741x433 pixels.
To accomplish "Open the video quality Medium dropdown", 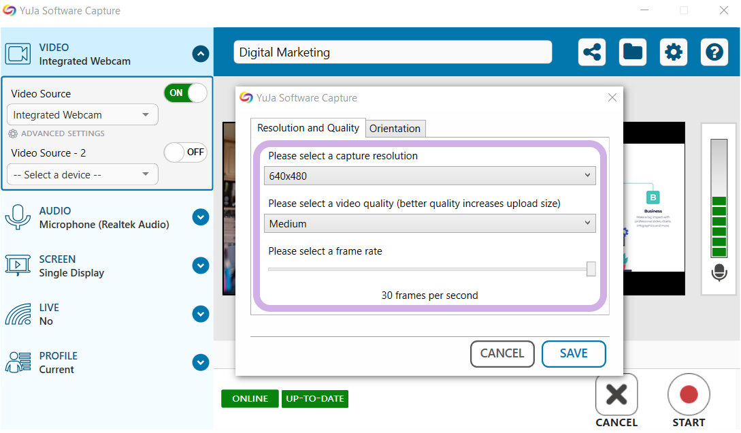I will pyautogui.click(x=429, y=223).
